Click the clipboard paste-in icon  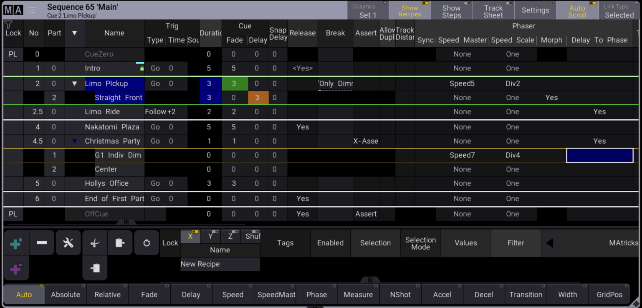95,268
